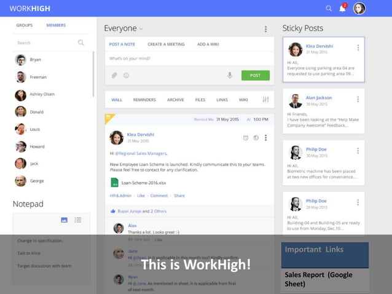
Task: Click the attachment paperclip icon
Action: (x=114, y=75)
